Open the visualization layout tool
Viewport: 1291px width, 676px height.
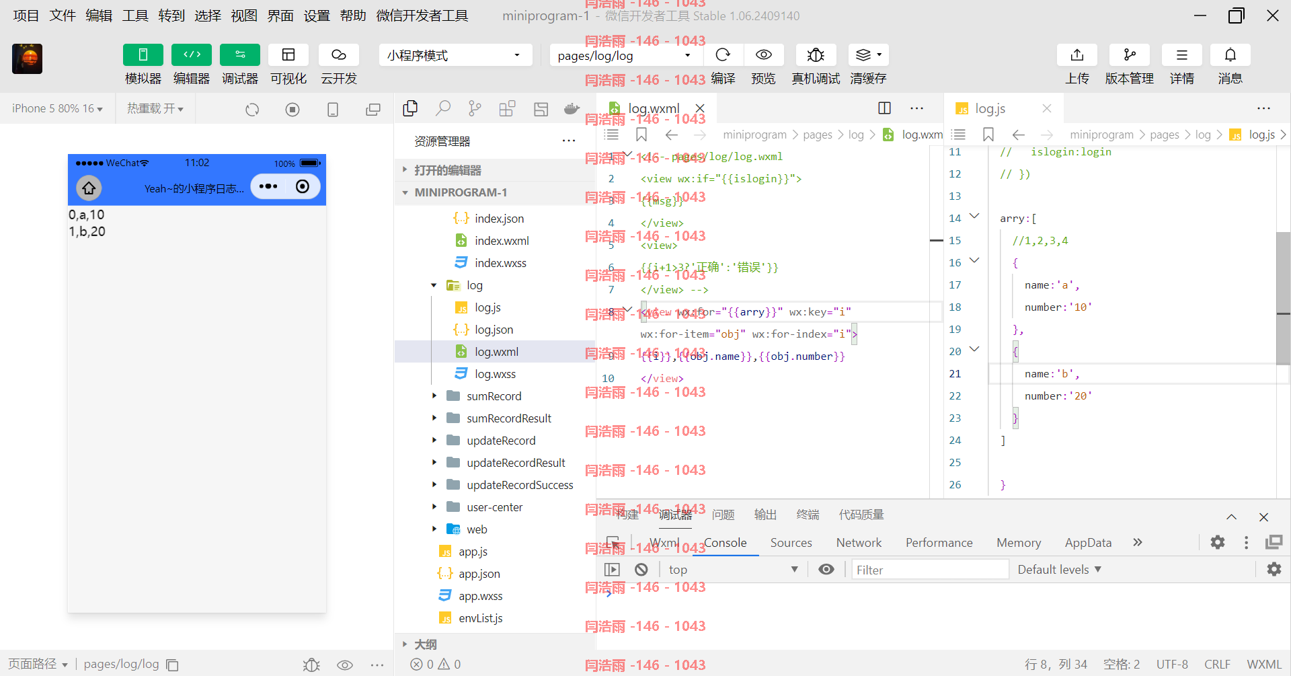288,54
